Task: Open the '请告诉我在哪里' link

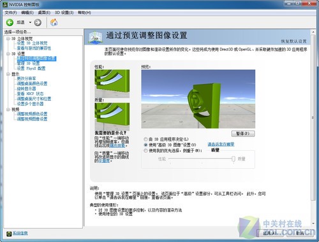Action: pyautogui.click(x=221, y=144)
